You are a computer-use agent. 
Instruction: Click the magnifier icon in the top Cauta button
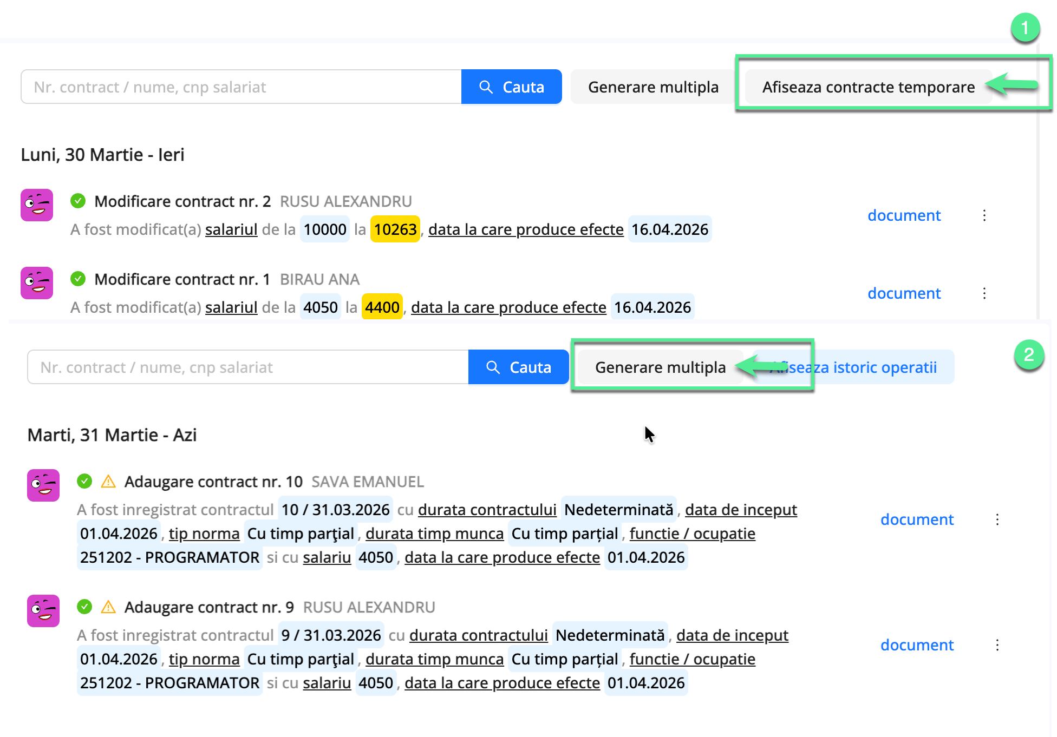point(486,87)
